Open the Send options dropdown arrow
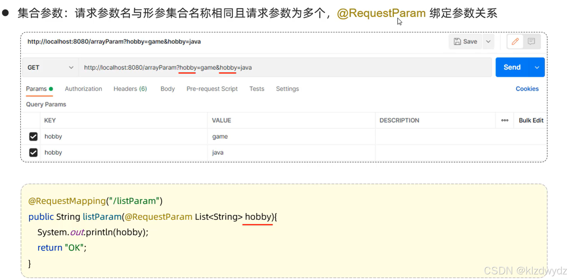This screenshot has height=280, width=568. click(x=537, y=67)
